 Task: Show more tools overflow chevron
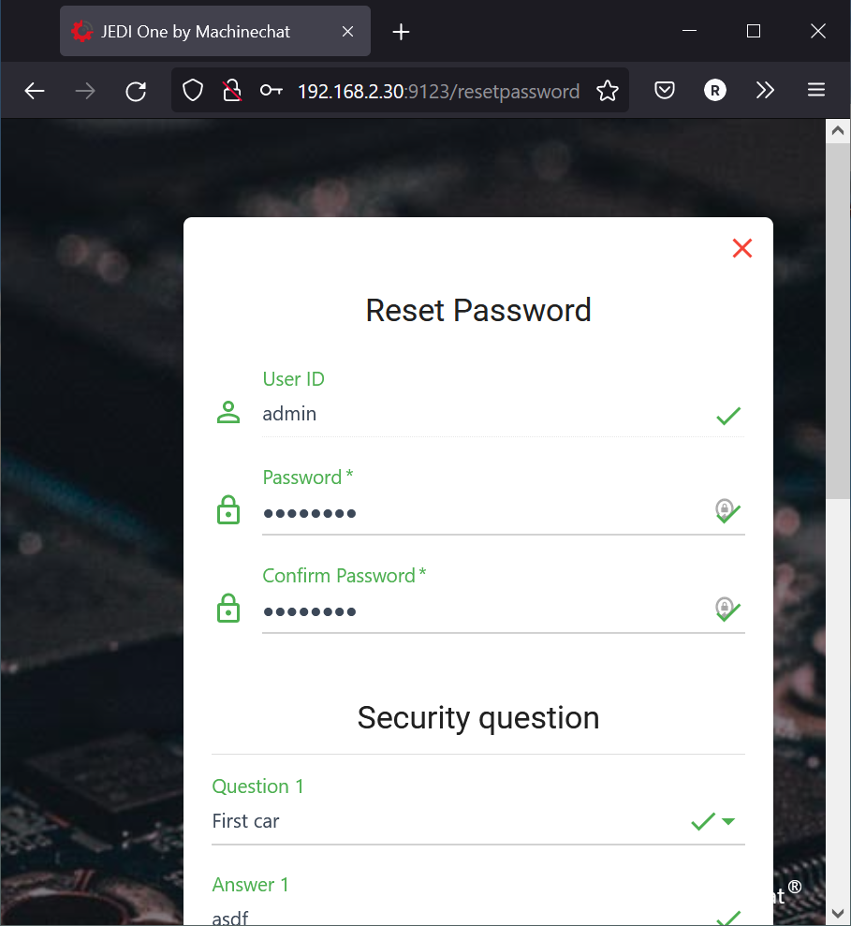(766, 91)
